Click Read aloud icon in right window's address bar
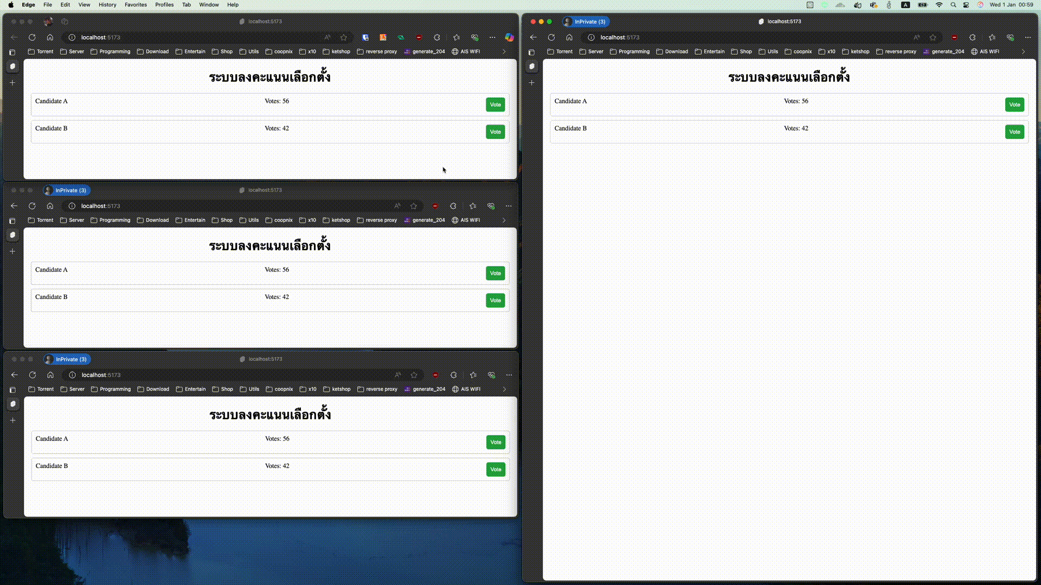 pyautogui.click(x=916, y=37)
